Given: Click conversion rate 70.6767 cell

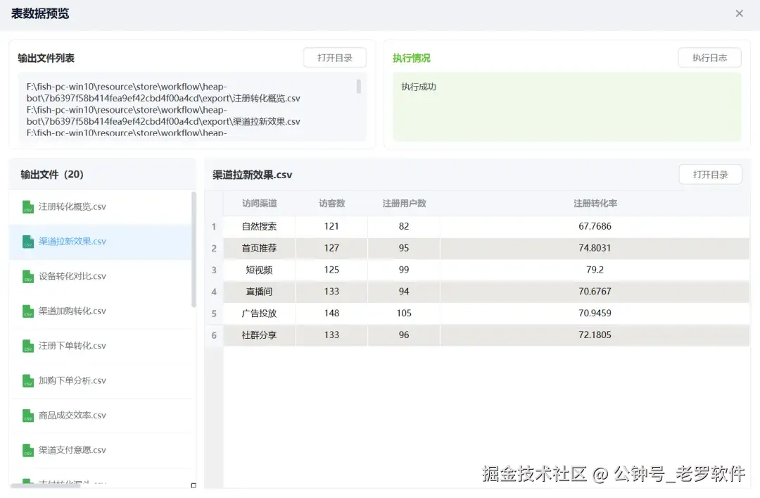Looking at the screenshot, I should pyautogui.click(x=595, y=292).
